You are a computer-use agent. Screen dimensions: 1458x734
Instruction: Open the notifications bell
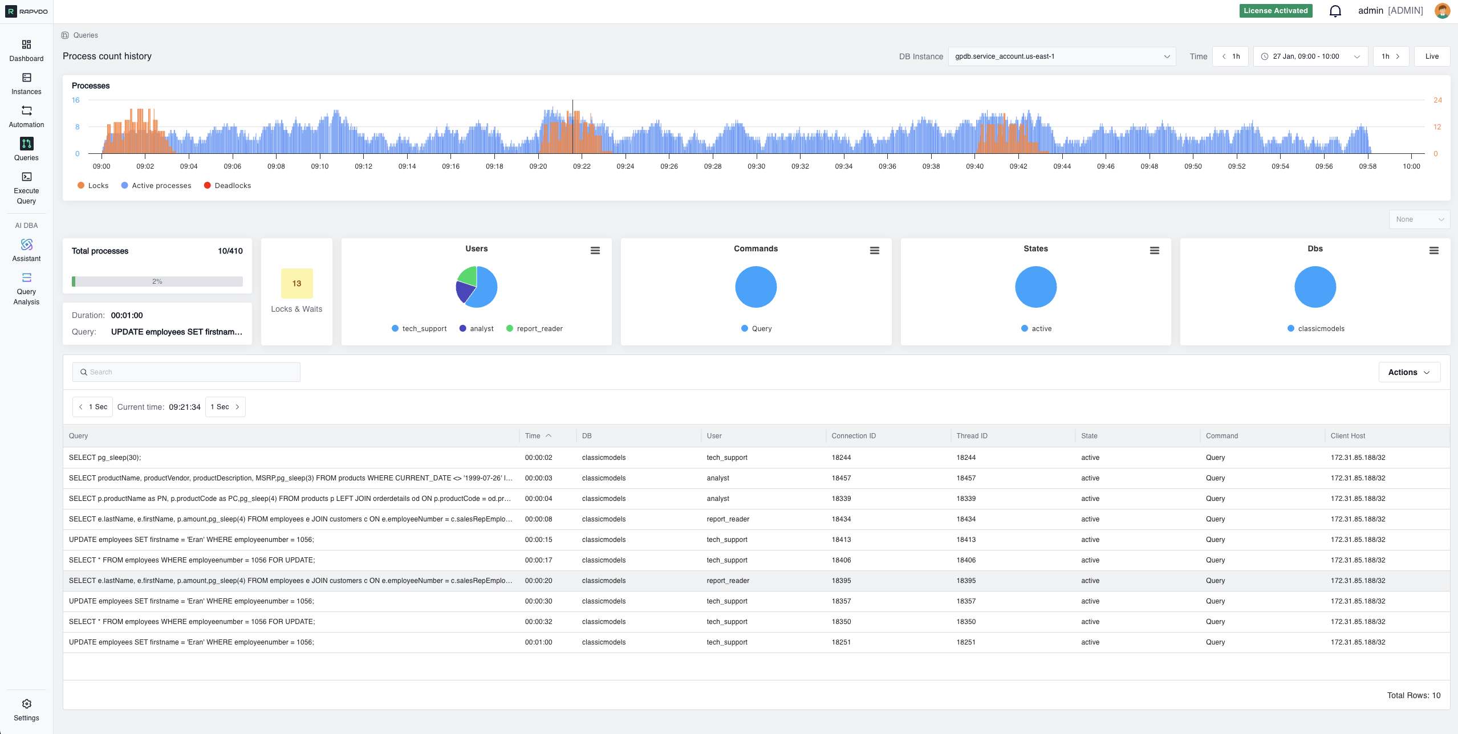[x=1335, y=10]
